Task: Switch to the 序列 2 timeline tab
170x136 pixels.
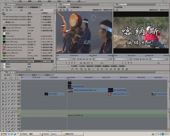Action: coord(21,75)
